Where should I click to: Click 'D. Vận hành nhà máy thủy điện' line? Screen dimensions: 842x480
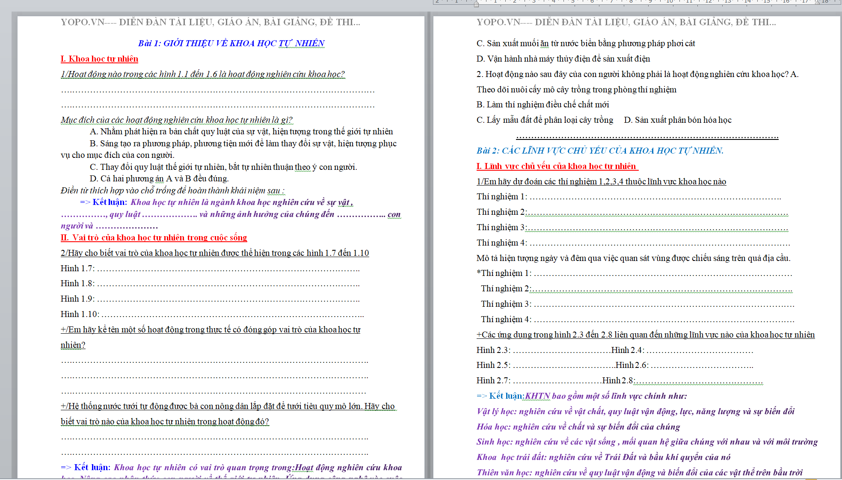click(563, 59)
